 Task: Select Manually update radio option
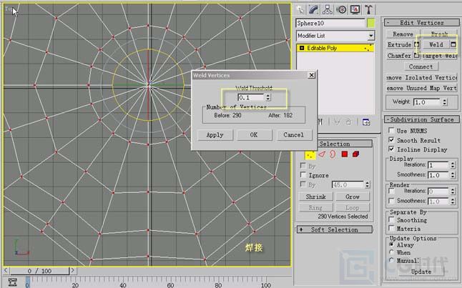click(x=392, y=260)
